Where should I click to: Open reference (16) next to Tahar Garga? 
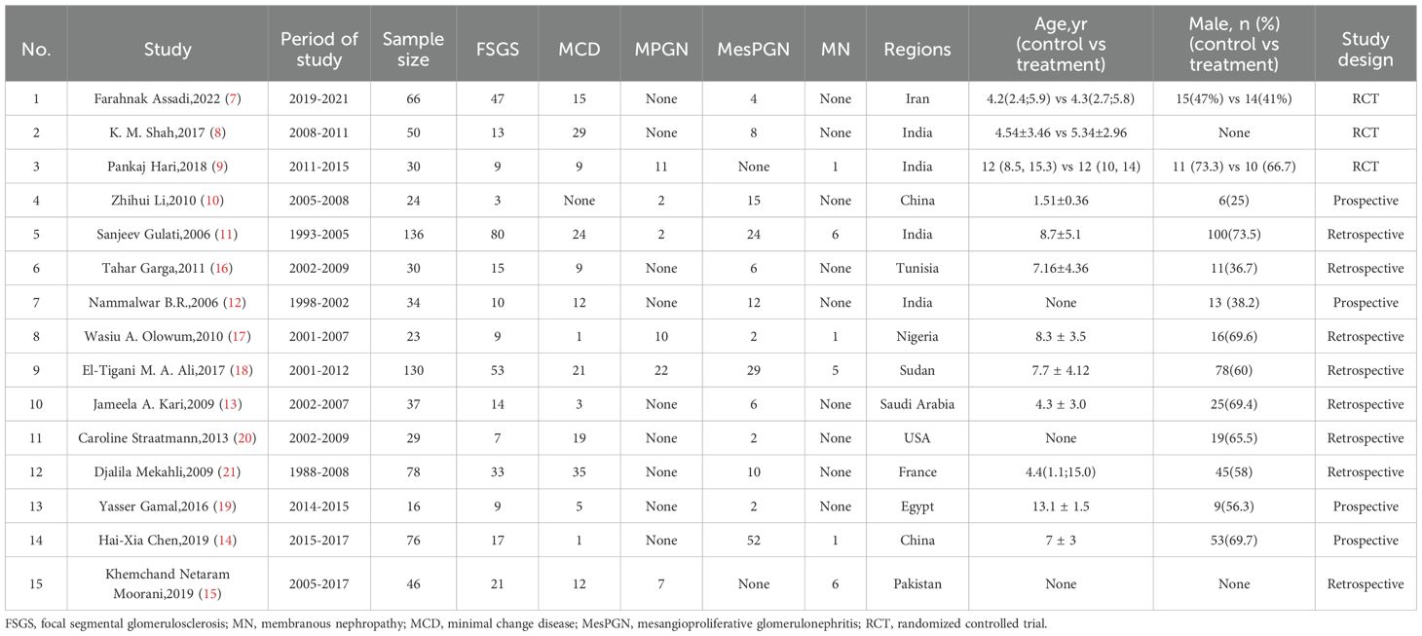click(x=227, y=269)
